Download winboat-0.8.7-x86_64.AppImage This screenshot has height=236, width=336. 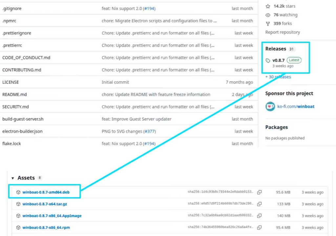tap(52, 216)
